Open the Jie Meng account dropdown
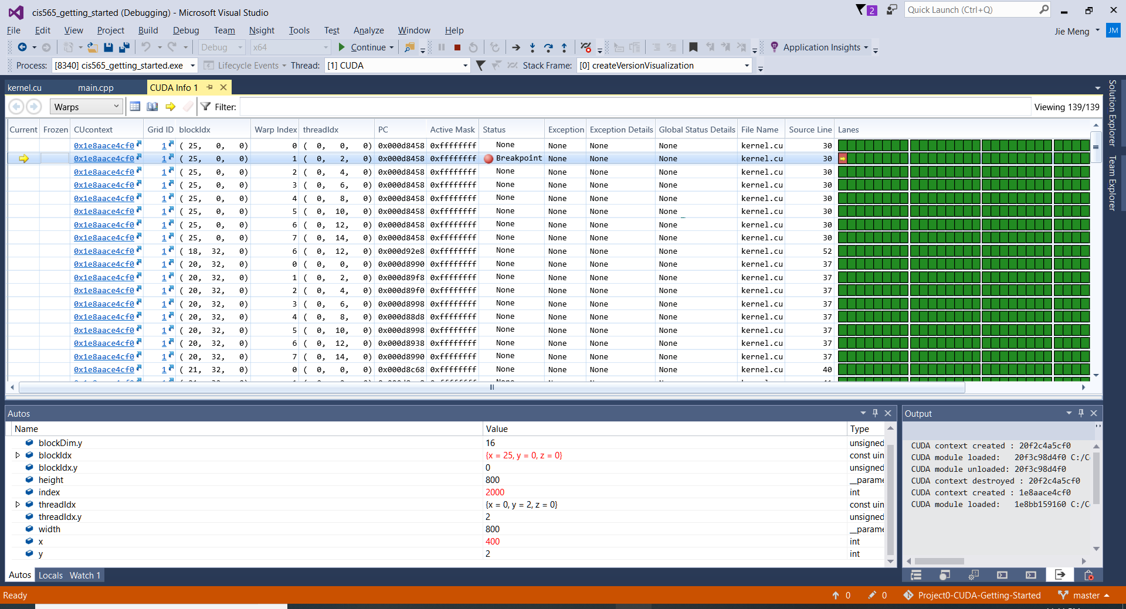 click(x=1098, y=30)
